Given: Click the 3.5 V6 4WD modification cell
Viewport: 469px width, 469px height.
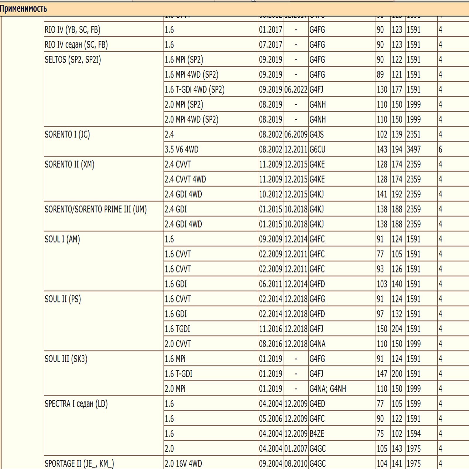Looking at the screenshot, I should coord(181,149).
